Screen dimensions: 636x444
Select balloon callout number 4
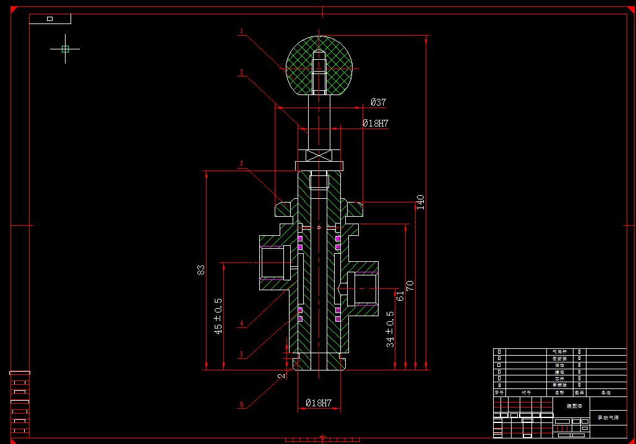click(x=241, y=322)
